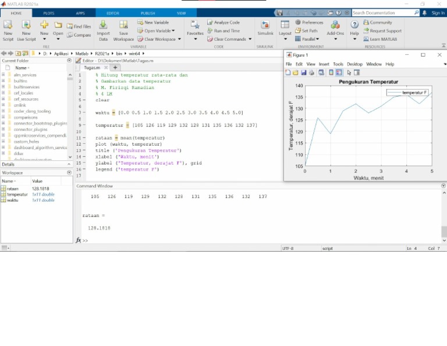Expand the alm_services folder tree node
This screenshot has height=346, width=447.
[3, 75]
